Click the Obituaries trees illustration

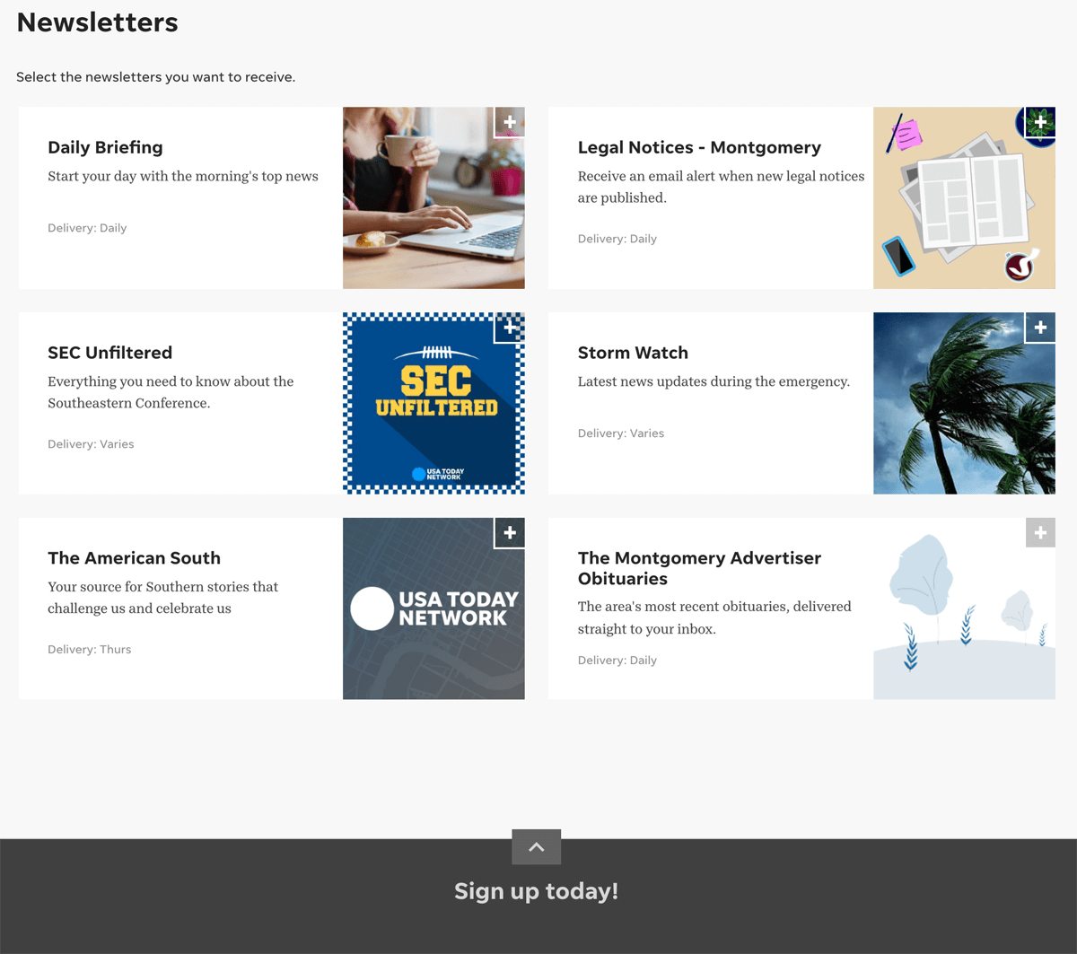pyautogui.click(x=964, y=608)
